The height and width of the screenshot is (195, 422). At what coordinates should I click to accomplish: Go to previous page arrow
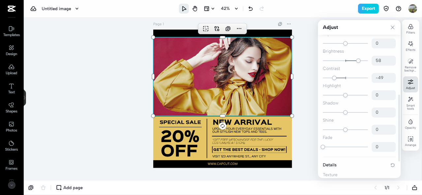(x=375, y=188)
